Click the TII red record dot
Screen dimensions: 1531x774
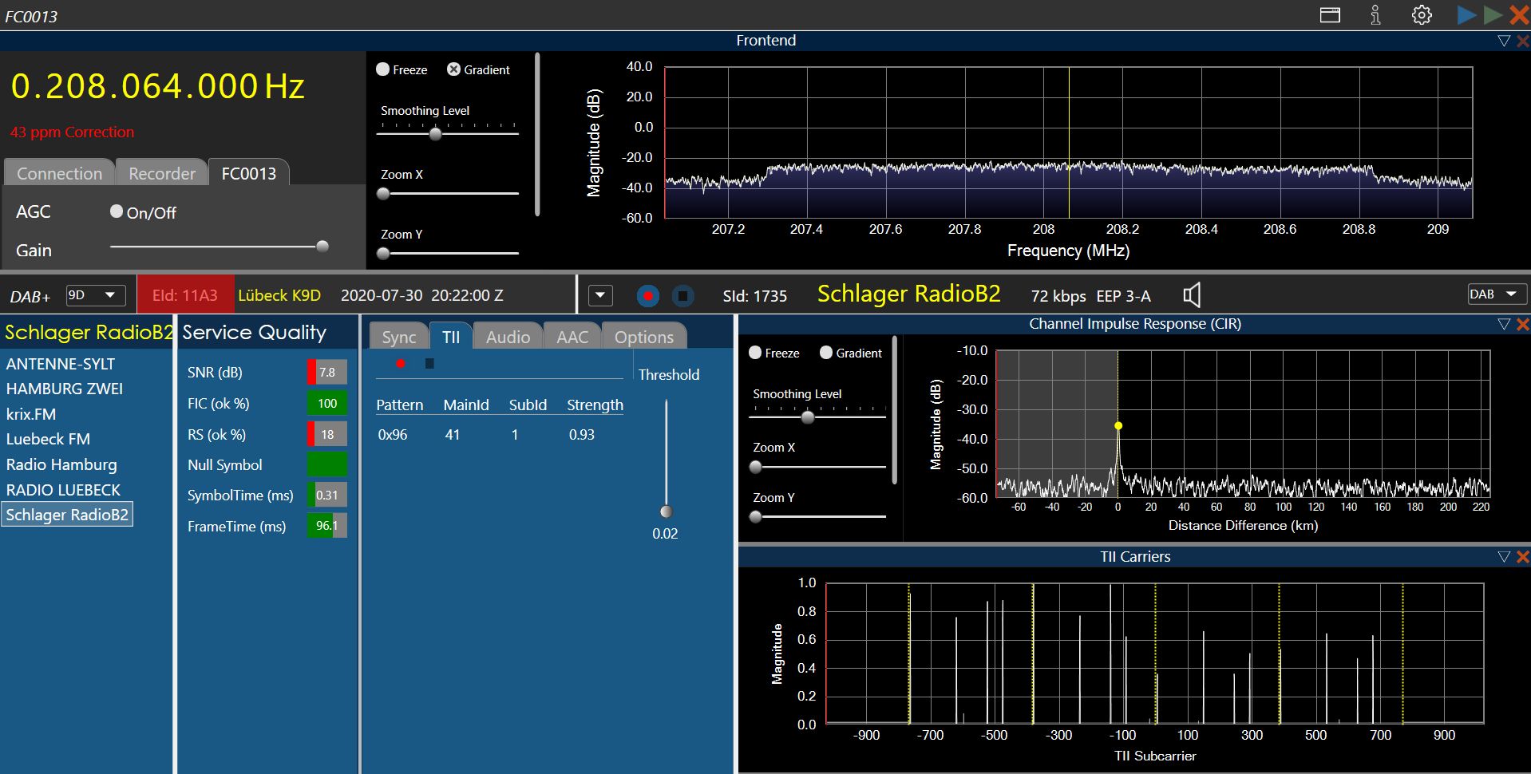pyautogui.click(x=400, y=364)
